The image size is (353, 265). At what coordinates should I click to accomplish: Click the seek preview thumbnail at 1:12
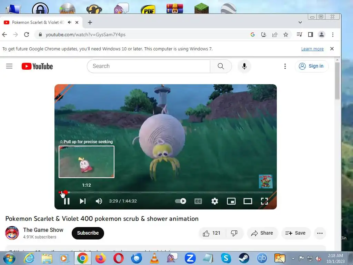click(x=87, y=162)
